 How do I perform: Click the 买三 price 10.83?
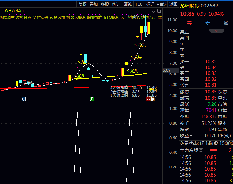211,73
